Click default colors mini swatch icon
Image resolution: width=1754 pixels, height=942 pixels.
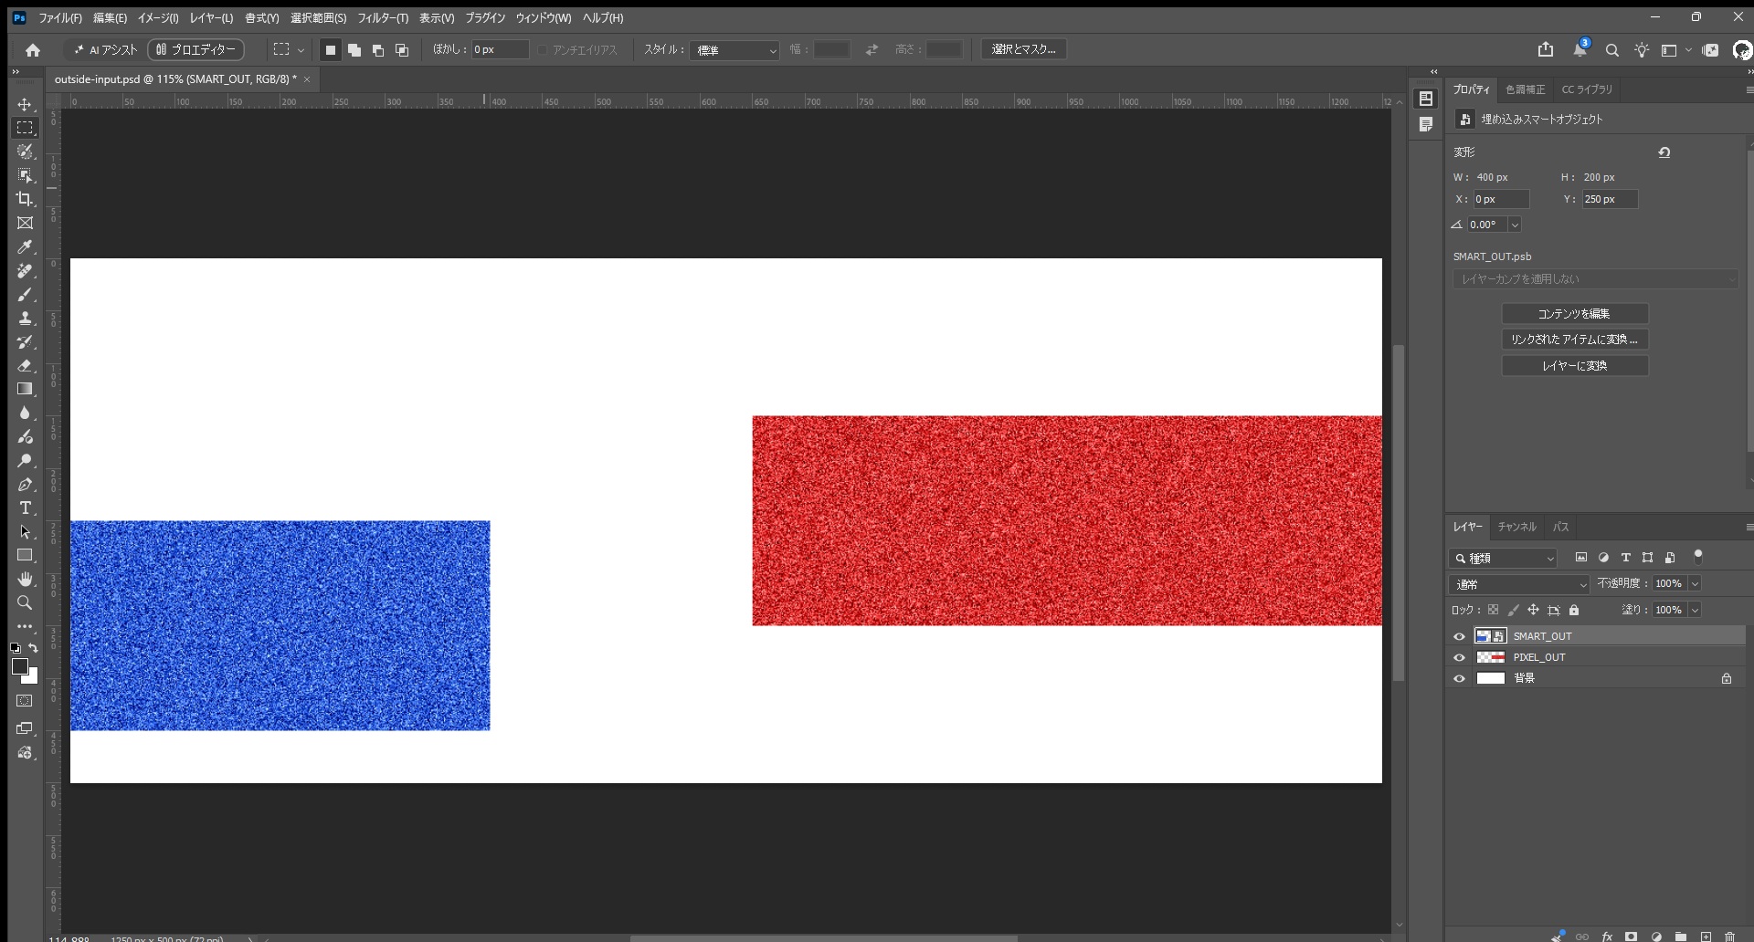[x=15, y=648]
